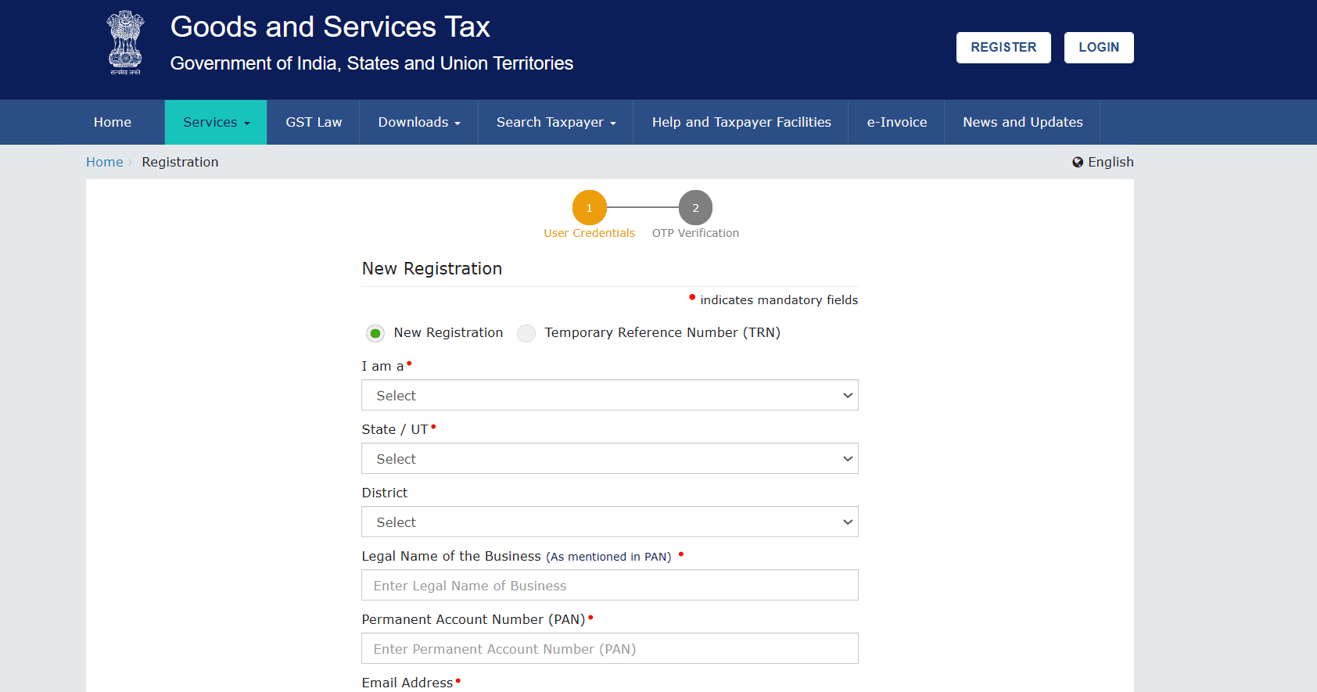Open the State / UT dropdown
The width and height of the screenshot is (1317, 692).
610,458
